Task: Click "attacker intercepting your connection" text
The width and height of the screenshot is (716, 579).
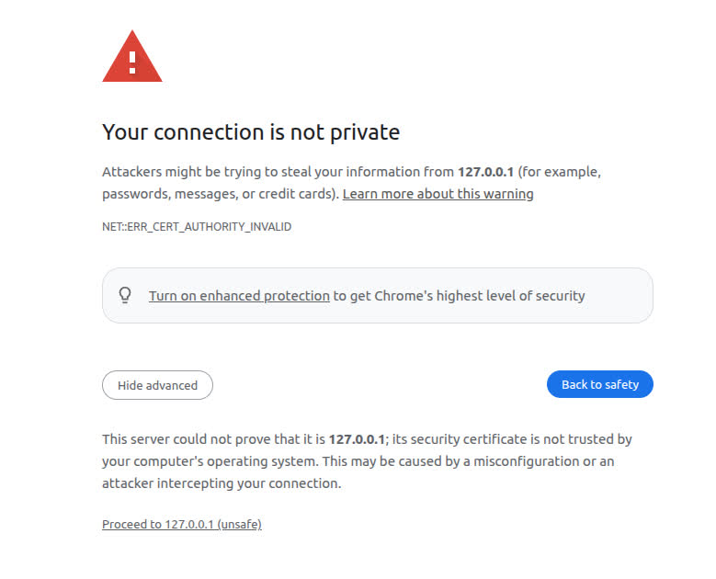Action: click(221, 483)
